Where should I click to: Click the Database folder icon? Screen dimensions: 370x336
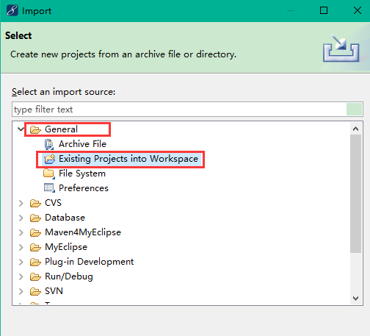pyautogui.click(x=35, y=218)
